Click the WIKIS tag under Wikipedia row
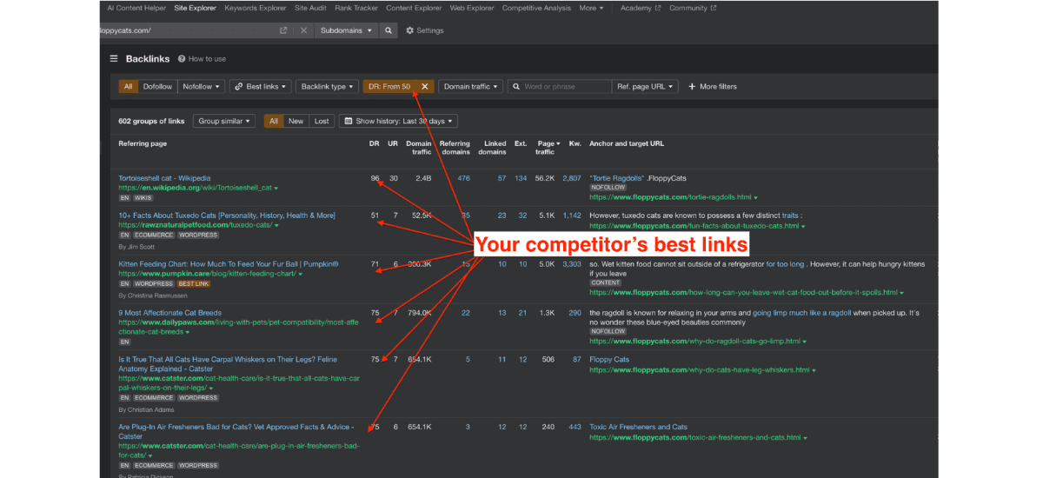The width and height of the screenshot is (1043, 478). 144,198
